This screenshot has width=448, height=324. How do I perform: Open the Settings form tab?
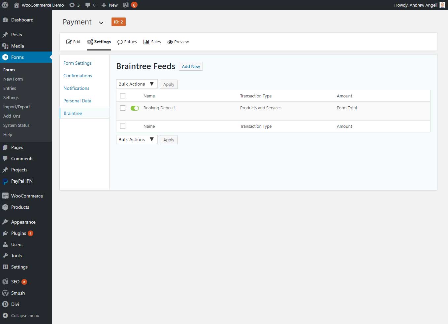(x=99, y=42)
